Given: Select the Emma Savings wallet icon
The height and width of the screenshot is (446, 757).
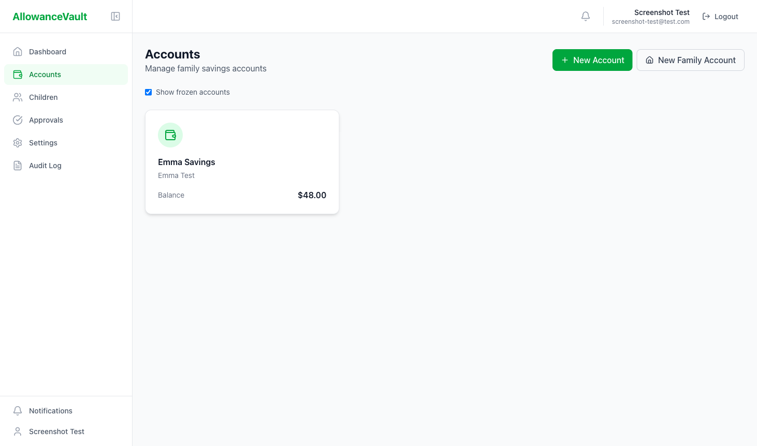Looking at the screenshot, I should (170, 135).
